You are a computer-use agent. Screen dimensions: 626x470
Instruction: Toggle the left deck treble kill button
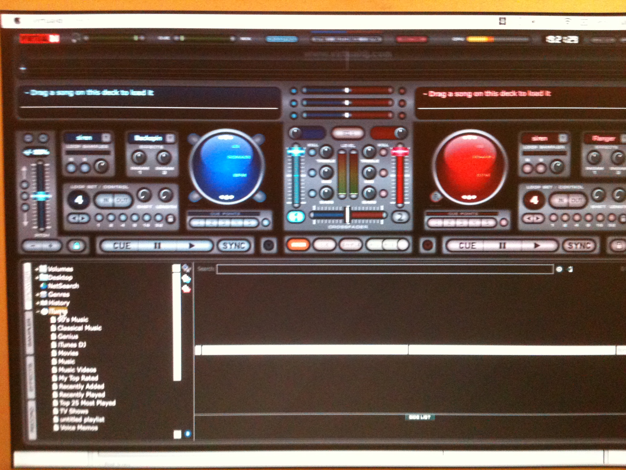(312, 152)
